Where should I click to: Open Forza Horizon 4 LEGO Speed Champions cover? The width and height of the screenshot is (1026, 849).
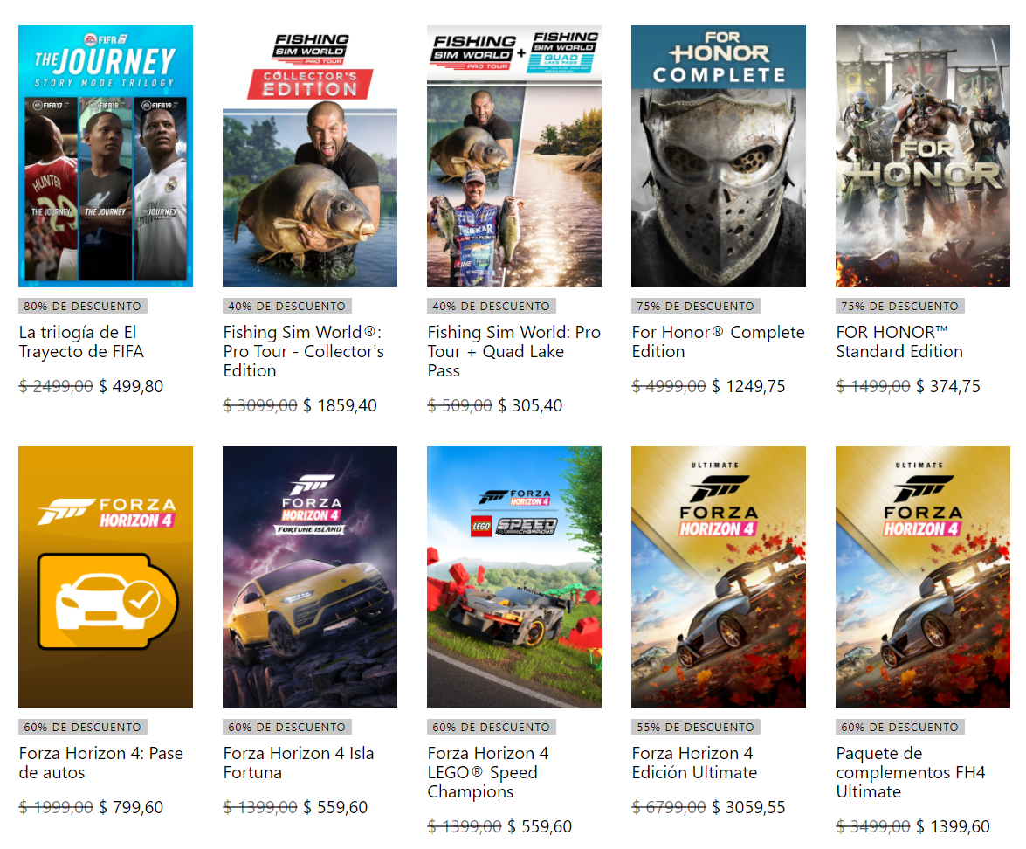tap(513, 577)
